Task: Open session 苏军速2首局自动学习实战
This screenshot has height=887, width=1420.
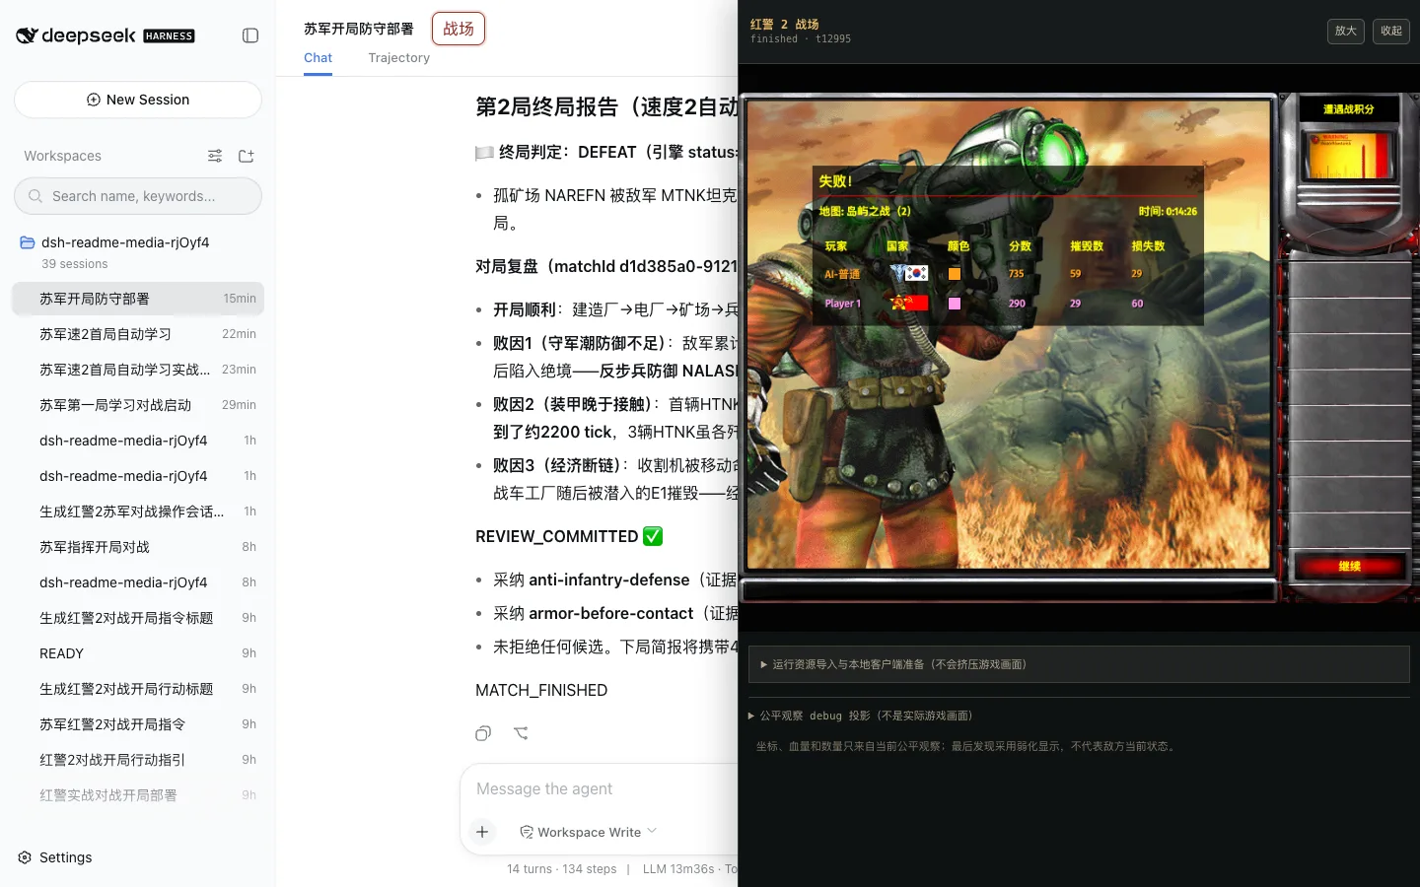Action: (138, 370)
